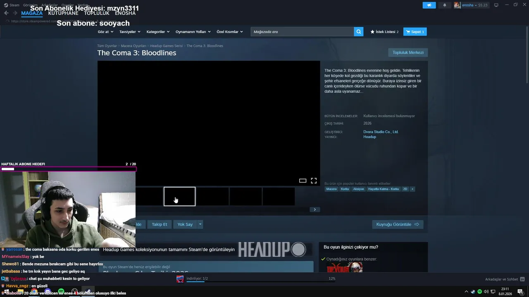Click the Spotify taskbar icon
The width and height of the screenshot is (529, 297).
pyautogui.click(x=61, y=292)
